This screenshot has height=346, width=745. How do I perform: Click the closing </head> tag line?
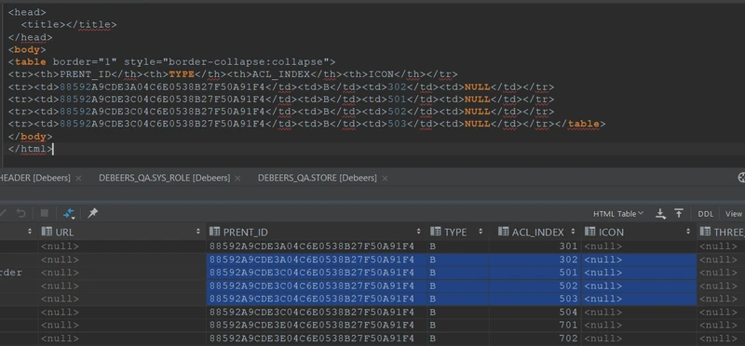point(31,37)
